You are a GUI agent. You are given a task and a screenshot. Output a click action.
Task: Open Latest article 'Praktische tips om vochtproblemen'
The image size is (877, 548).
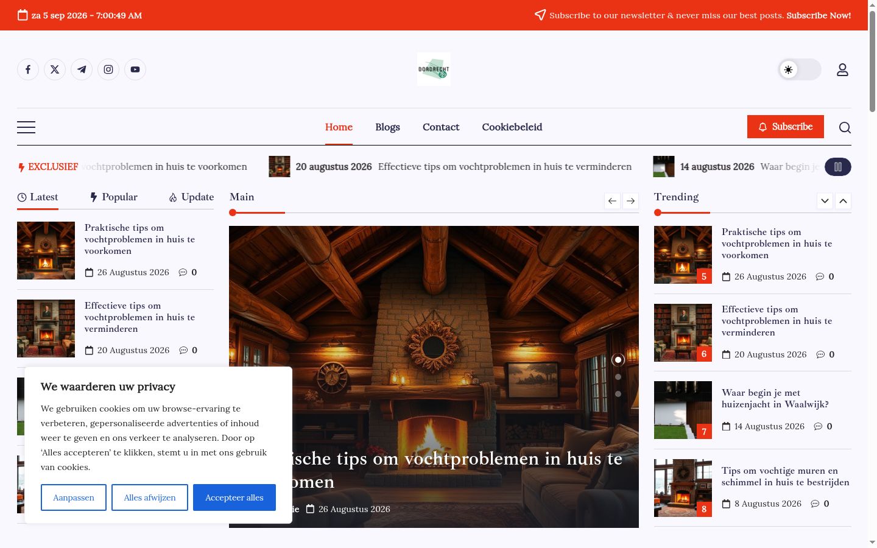(x=139, y=239)
